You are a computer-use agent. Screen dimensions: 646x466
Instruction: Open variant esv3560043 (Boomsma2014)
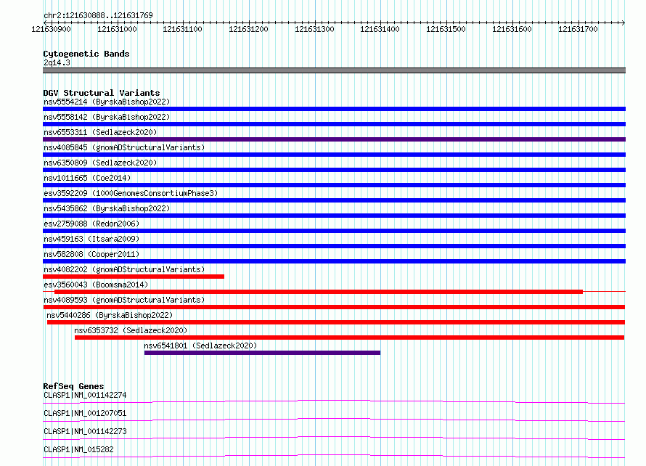point(96,285)
